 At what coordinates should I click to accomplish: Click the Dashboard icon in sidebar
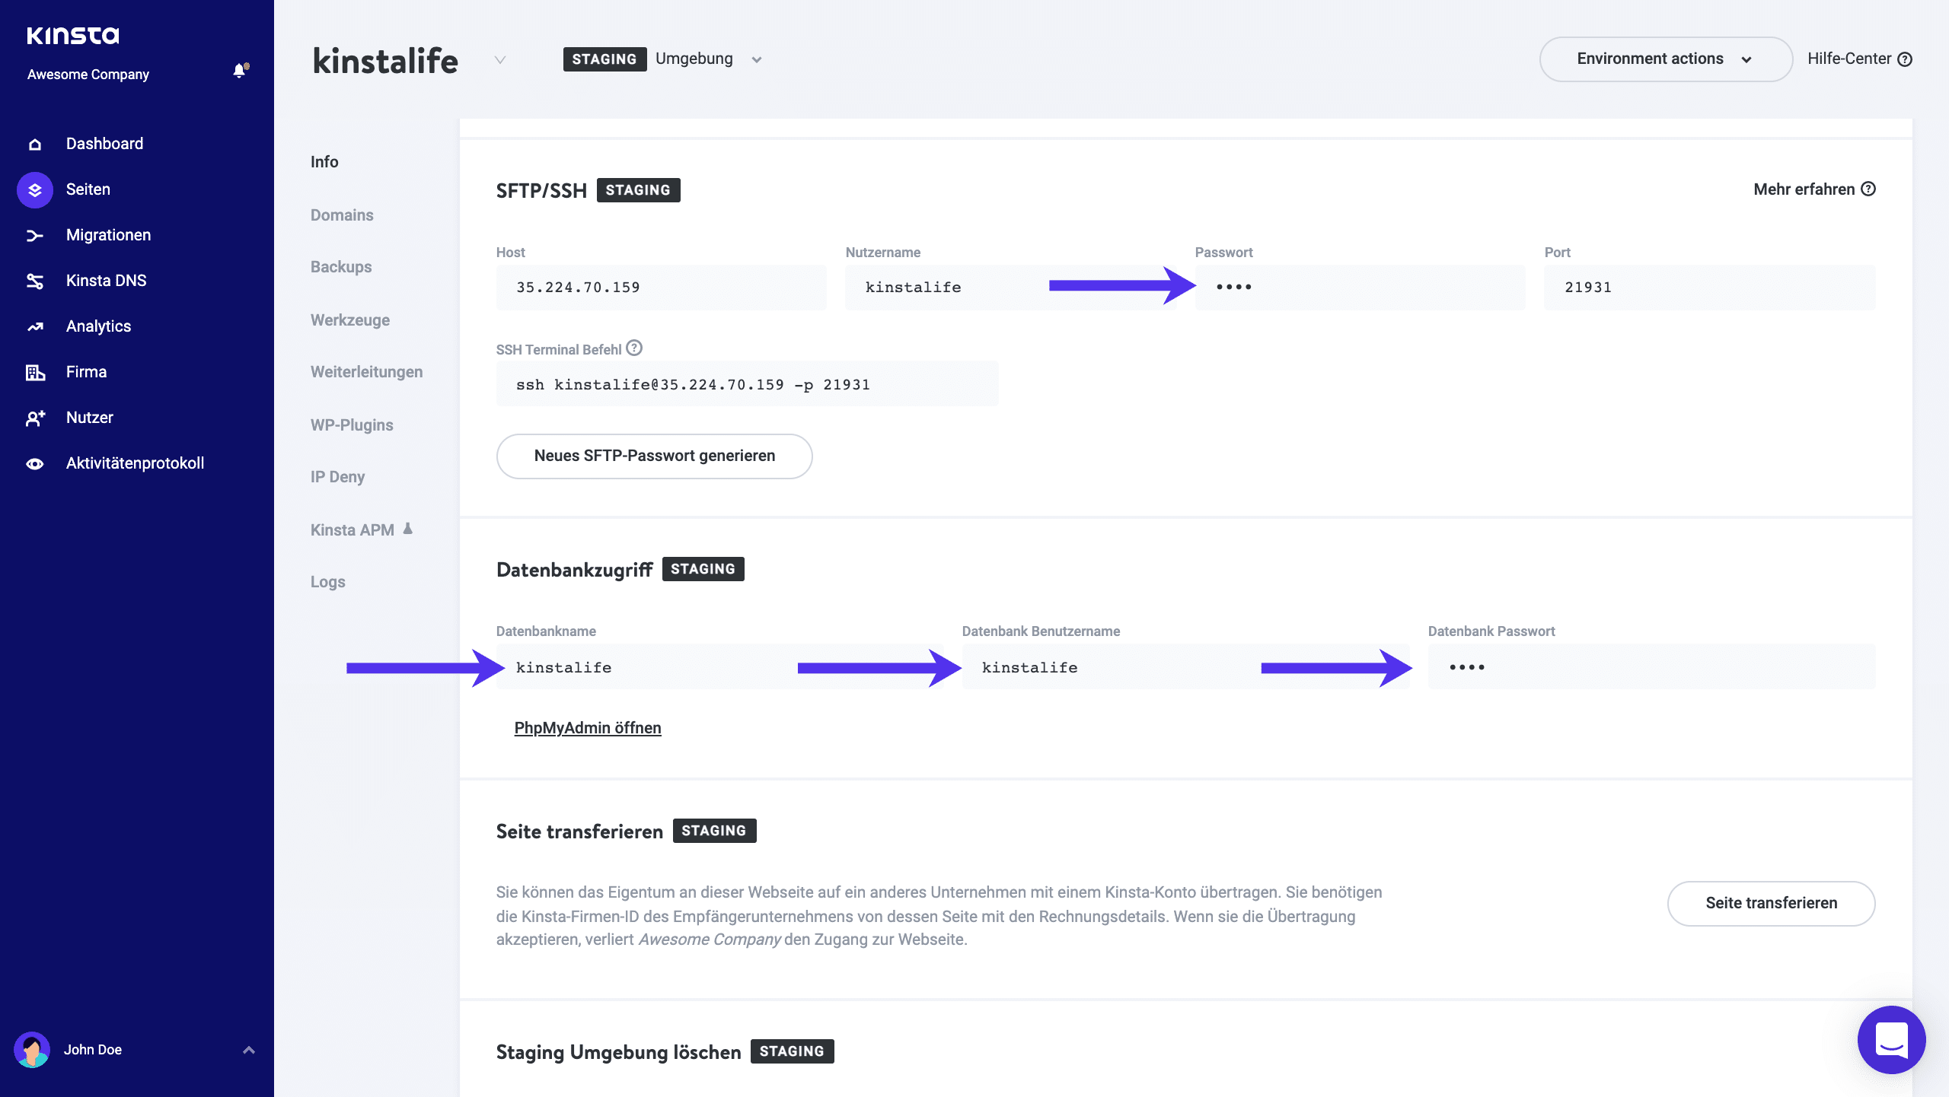tap(35, 143)
